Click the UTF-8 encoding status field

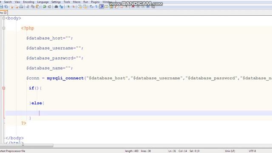pos(252,151)
